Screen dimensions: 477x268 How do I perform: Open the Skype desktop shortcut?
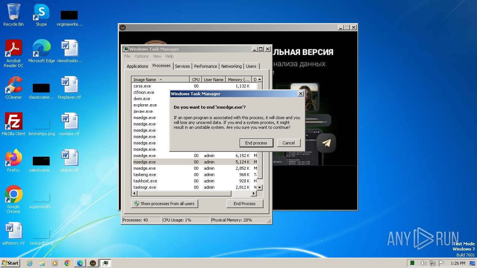[41, 15]
